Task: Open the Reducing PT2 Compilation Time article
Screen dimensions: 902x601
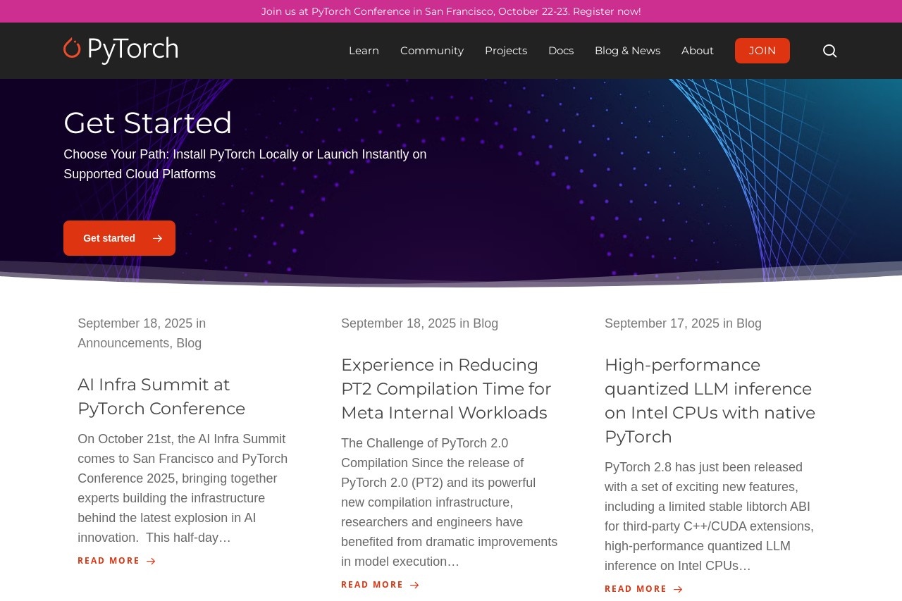Action: click(x=446, y=389)
